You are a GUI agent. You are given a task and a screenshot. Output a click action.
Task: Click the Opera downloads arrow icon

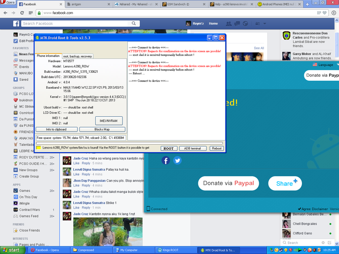pos(334,13)
